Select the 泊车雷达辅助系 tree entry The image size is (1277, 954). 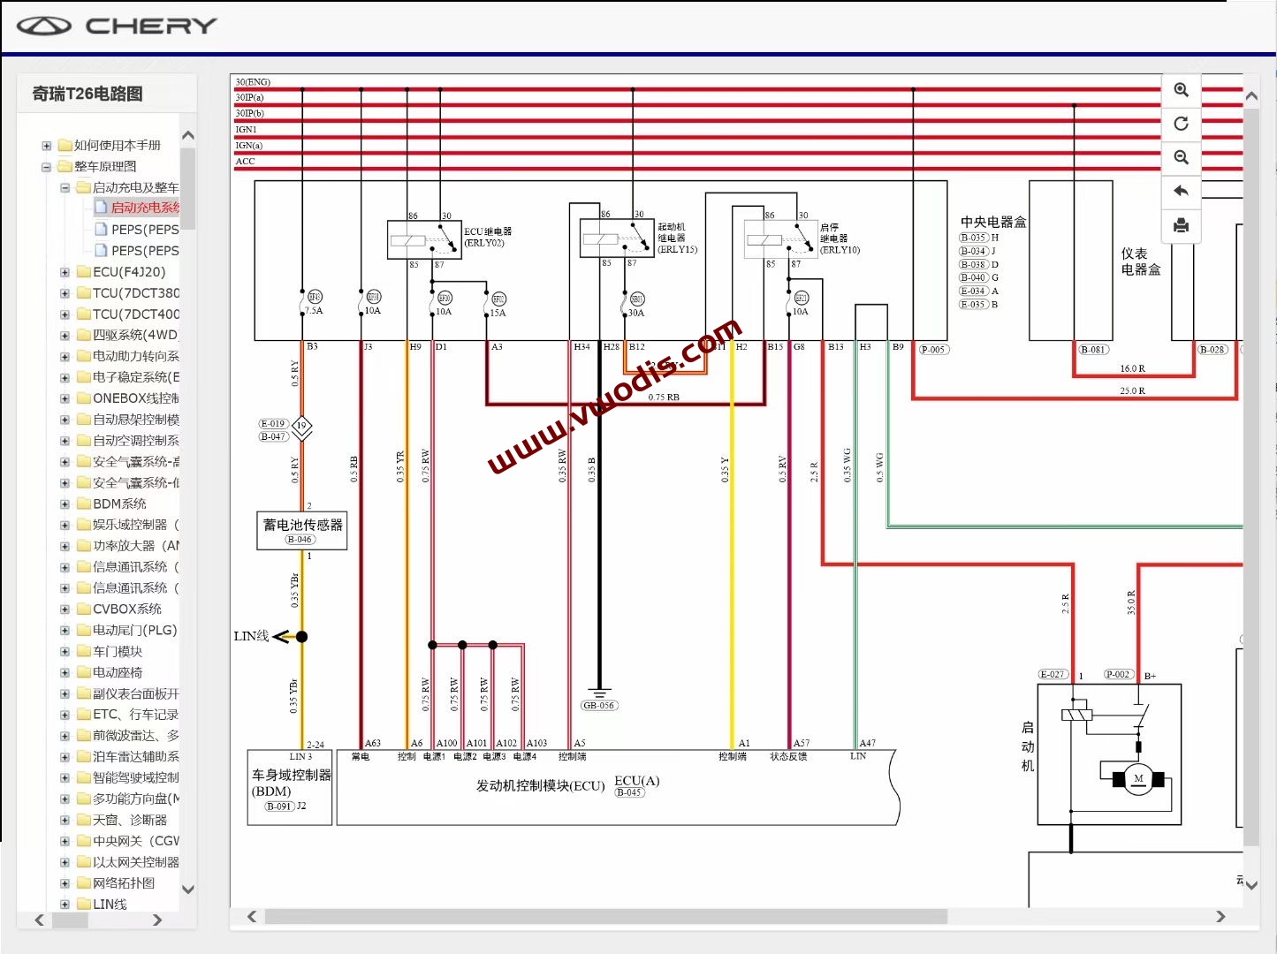pyautogui.click(x=136, y=757)
